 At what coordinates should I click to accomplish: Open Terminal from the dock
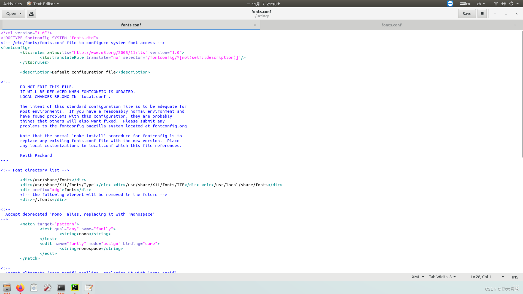click(x=61, y=288)
